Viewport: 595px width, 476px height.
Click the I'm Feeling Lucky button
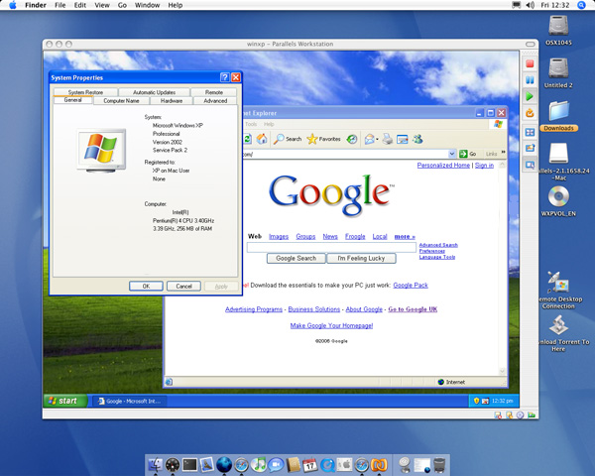(x=361, y=259)
